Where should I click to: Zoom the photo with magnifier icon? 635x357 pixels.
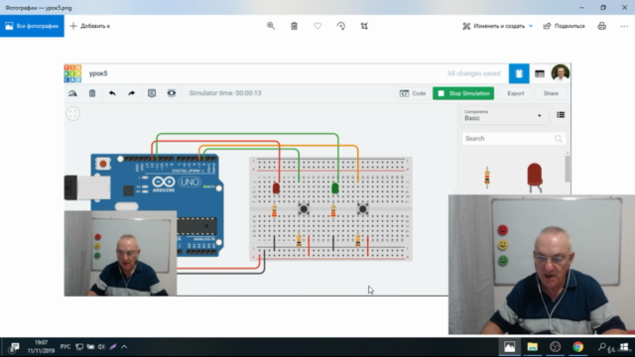(271, 26)
